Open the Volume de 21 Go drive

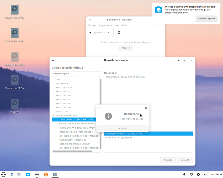[x=15, y=80]
